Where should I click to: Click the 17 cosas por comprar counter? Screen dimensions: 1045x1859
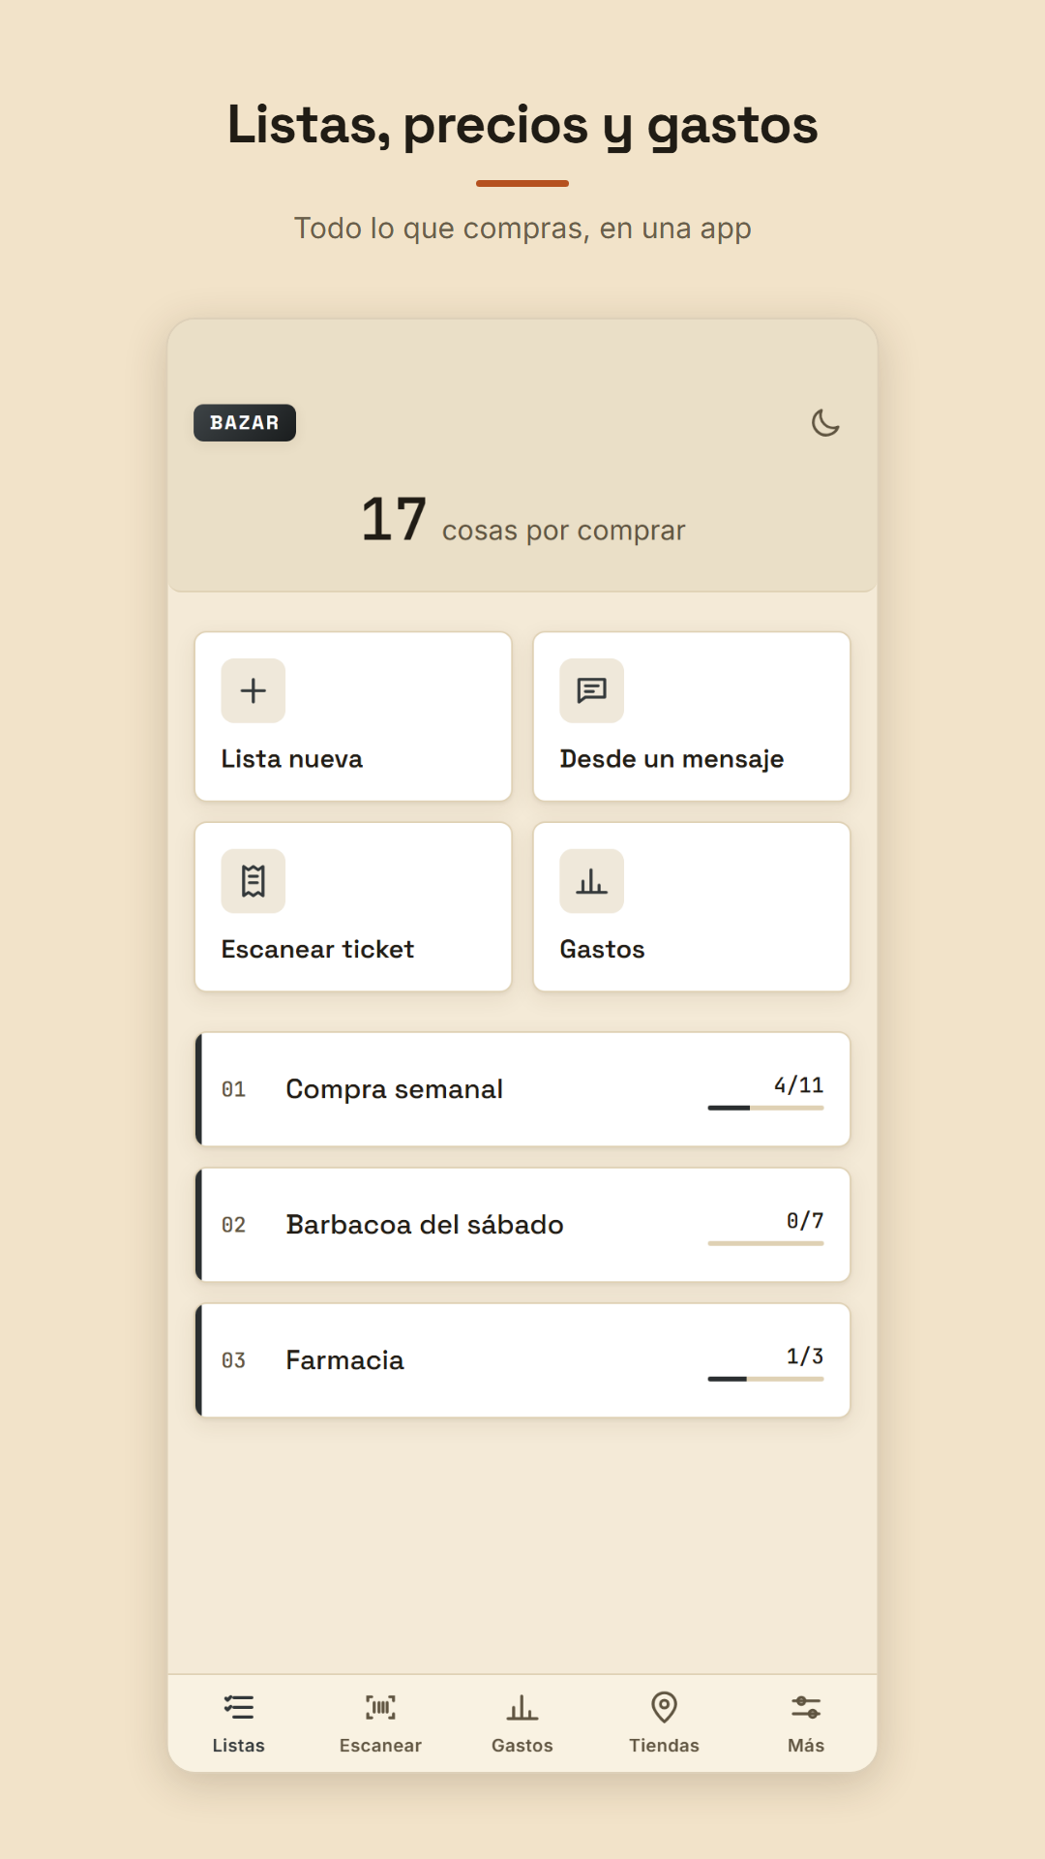522,520
